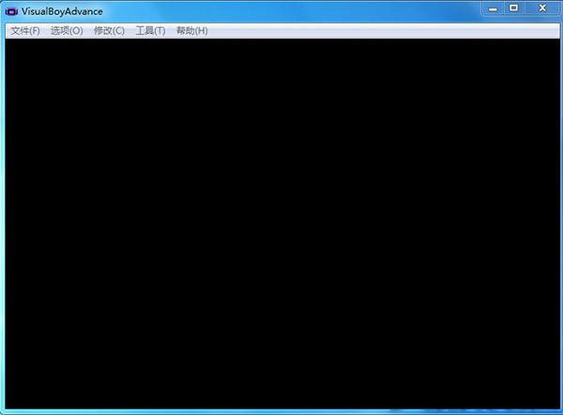
Task: Click the window's top border edge
Action: coord(281,1)
